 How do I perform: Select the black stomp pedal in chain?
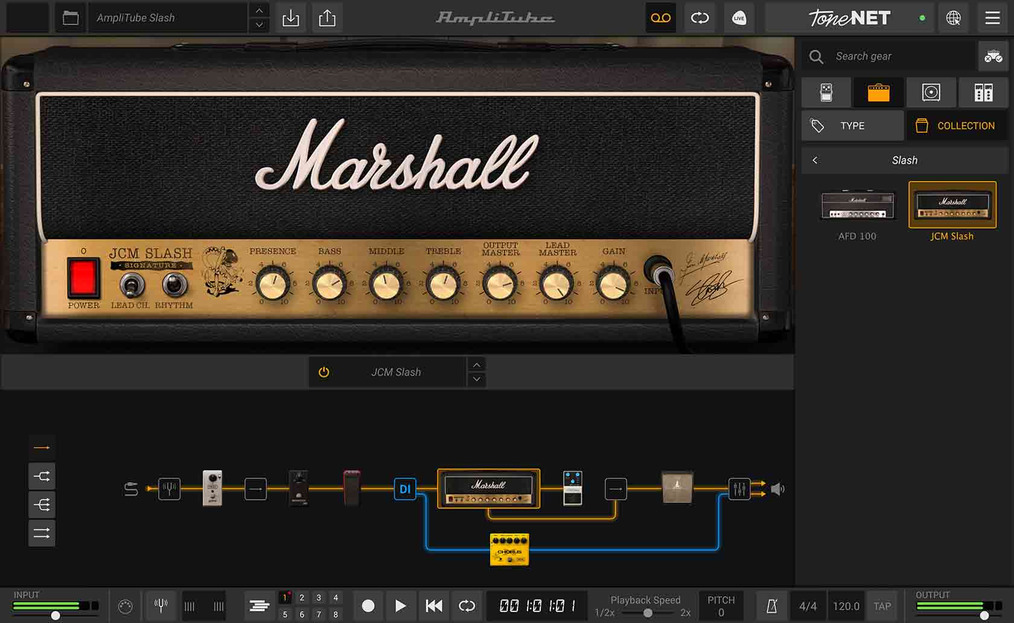click(299, 487)
